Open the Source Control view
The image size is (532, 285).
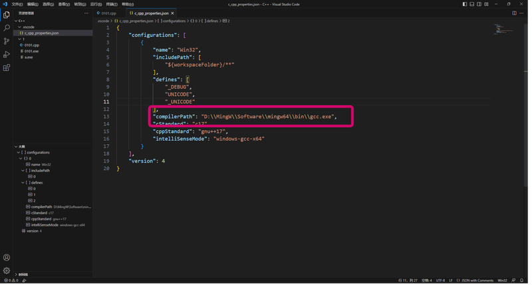click(7, 41)
